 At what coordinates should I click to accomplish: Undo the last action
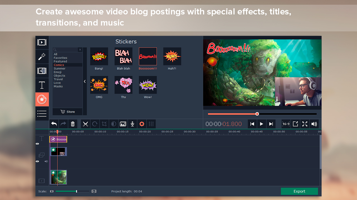click(x=54, y=124)
